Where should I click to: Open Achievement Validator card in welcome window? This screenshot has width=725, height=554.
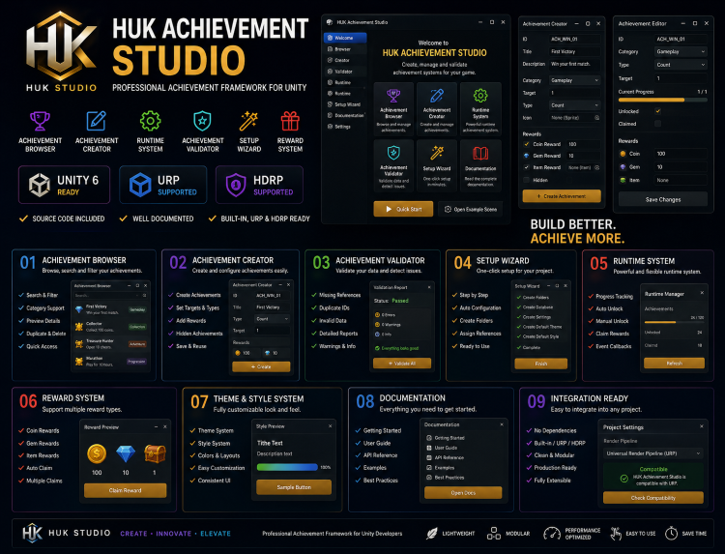(393, 166)
